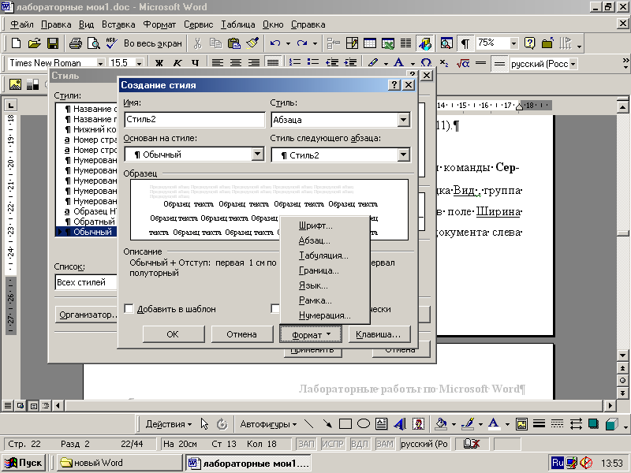
Task: Open font color A on formatting toolbar
Action: pyautogui.click(x=399, y=63)
